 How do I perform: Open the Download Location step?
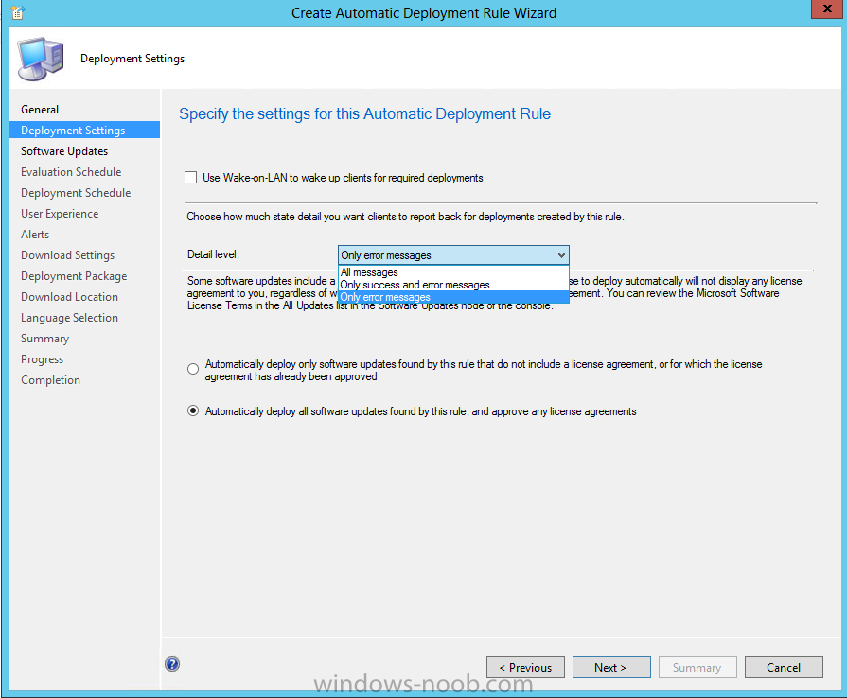(x=70, y=297)
